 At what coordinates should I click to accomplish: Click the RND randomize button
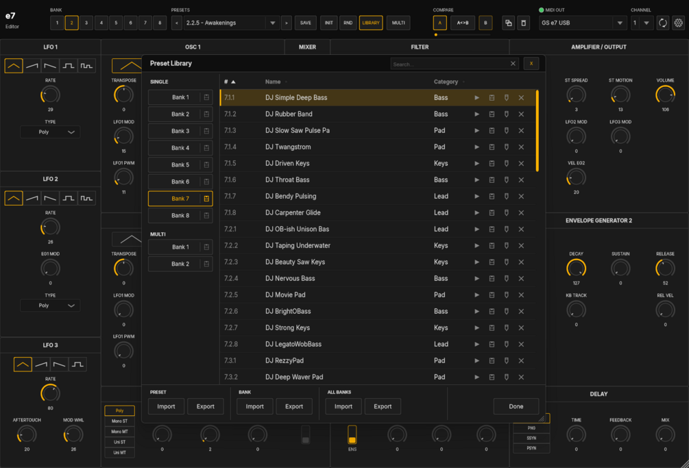click(348, 23)
